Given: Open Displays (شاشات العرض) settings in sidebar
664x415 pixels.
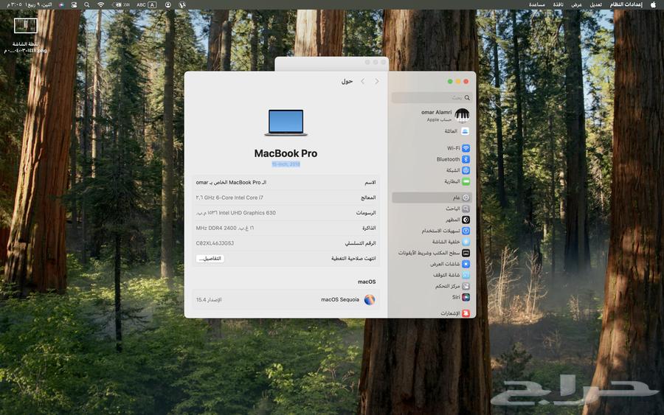Looking at the screenshot, I should point(450,264).
